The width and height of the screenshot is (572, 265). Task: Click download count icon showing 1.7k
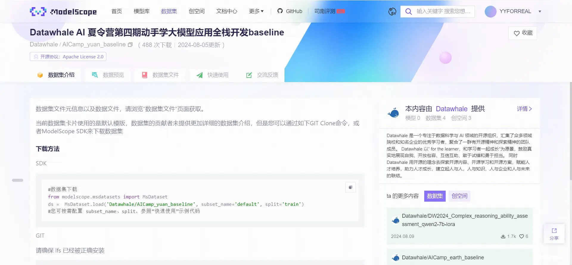click(503, 236)
